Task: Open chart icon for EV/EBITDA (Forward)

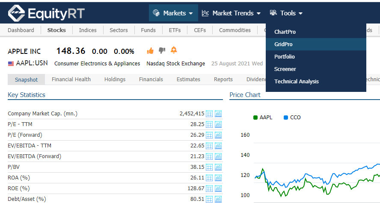Action: (x=218, y=156)
